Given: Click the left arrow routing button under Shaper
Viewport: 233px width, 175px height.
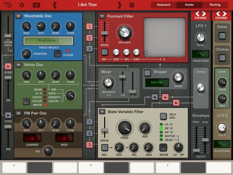Looking at the screenshot, I should (155, 97).
